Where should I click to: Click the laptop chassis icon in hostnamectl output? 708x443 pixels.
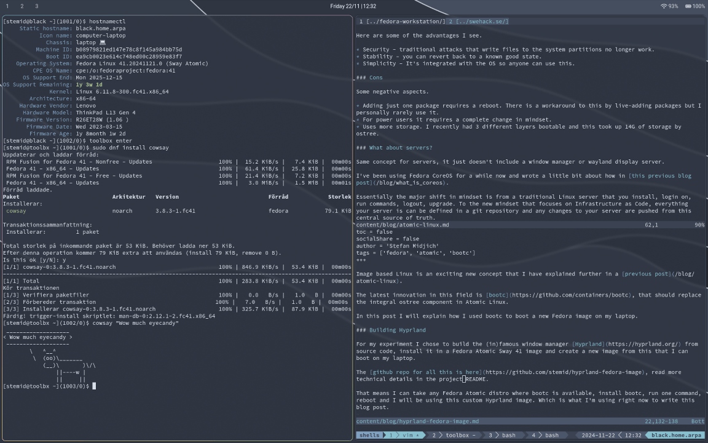coord(102,42)
